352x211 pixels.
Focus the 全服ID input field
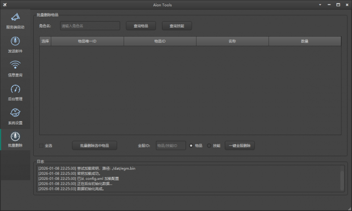[171, 146]
